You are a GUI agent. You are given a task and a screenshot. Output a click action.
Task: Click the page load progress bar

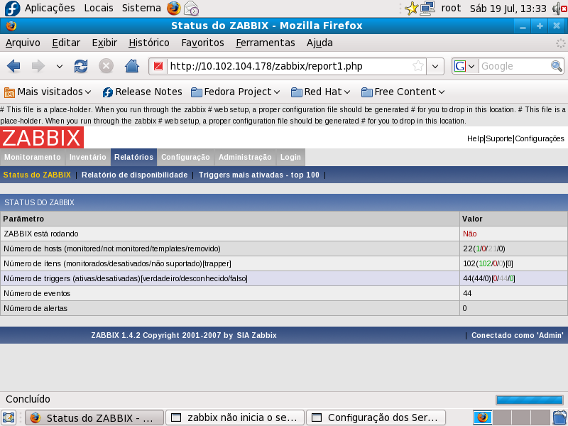point(529,400)
